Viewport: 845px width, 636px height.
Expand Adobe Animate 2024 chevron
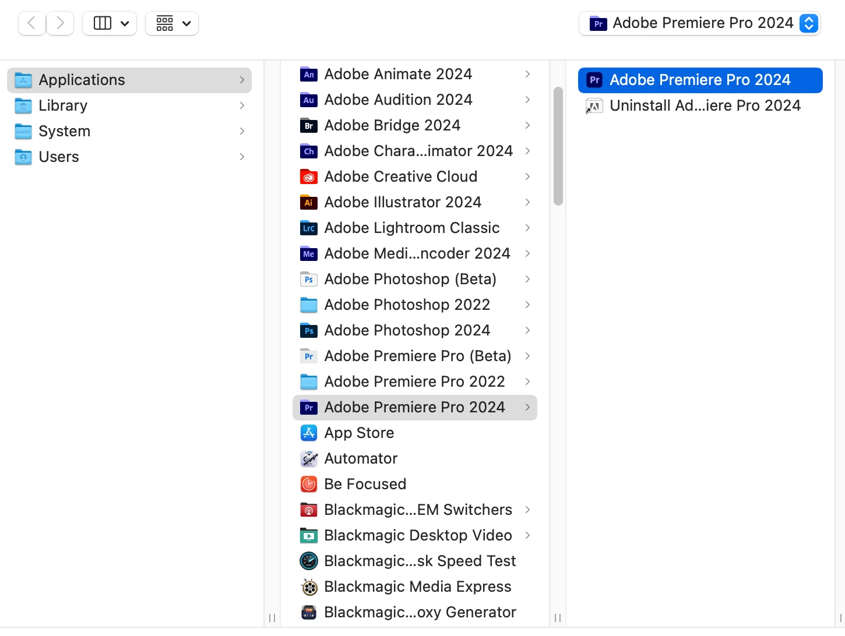527,74
